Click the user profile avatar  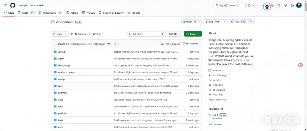click(x=299, y=5)
